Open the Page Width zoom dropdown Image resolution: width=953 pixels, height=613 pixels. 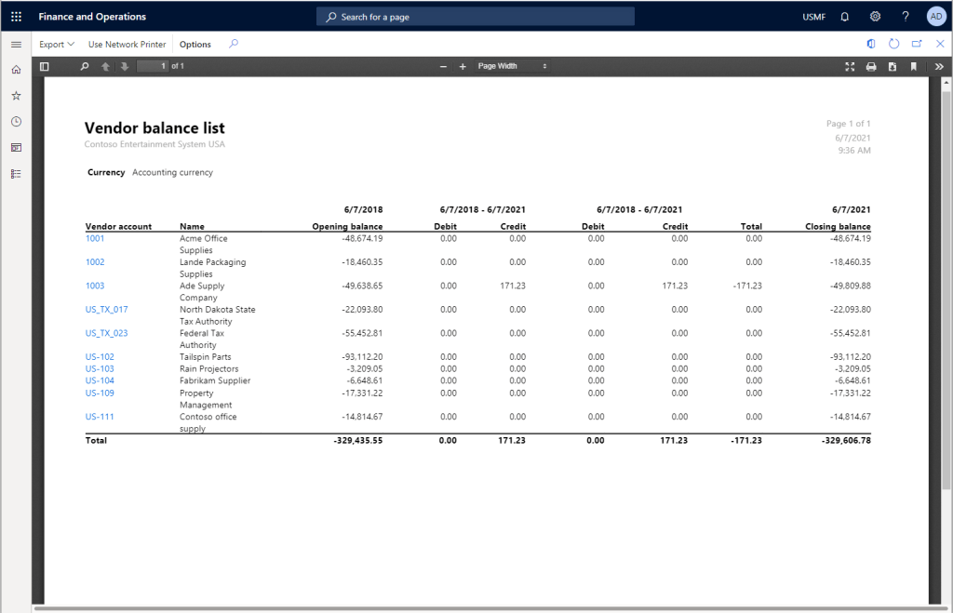click(511, 66)
